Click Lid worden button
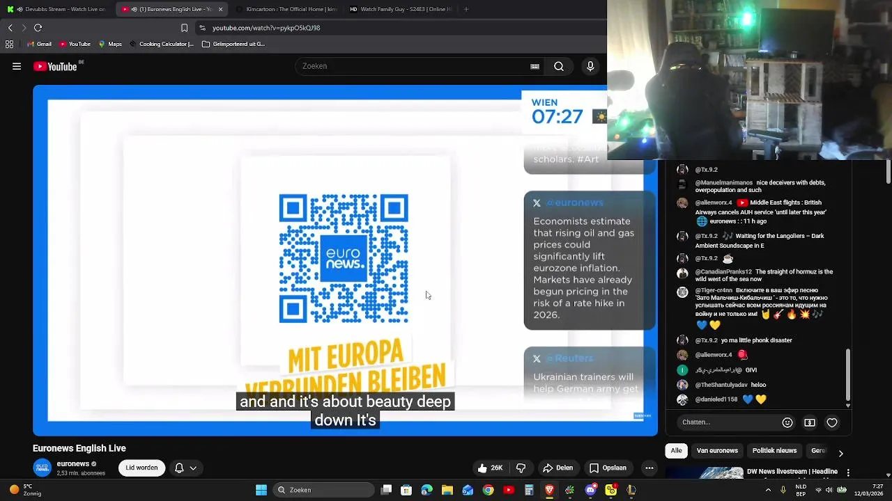This screenshot has width=892, height=501. 141,468
